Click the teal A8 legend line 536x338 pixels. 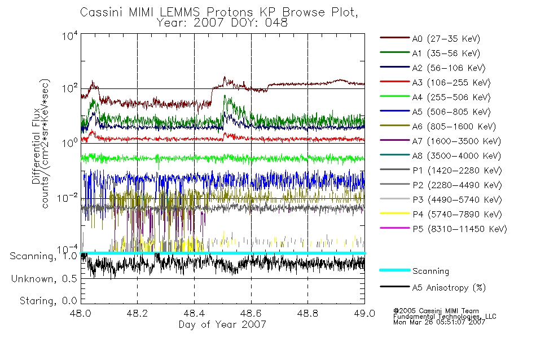[395, 155]
